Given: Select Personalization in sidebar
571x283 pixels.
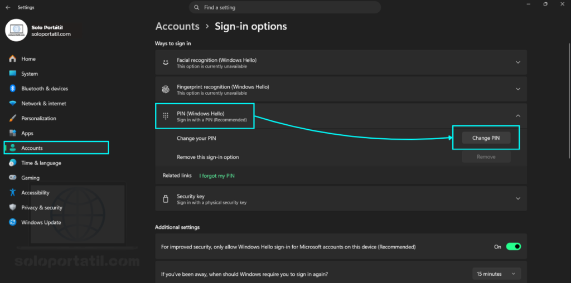Looking at the screenshot, I should click(38, 118).
